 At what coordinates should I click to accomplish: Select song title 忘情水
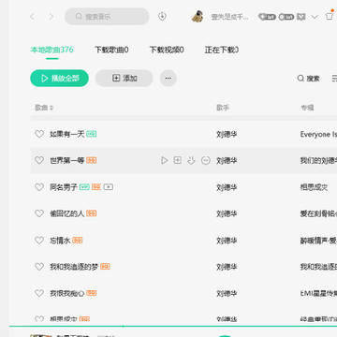[60, 241]
